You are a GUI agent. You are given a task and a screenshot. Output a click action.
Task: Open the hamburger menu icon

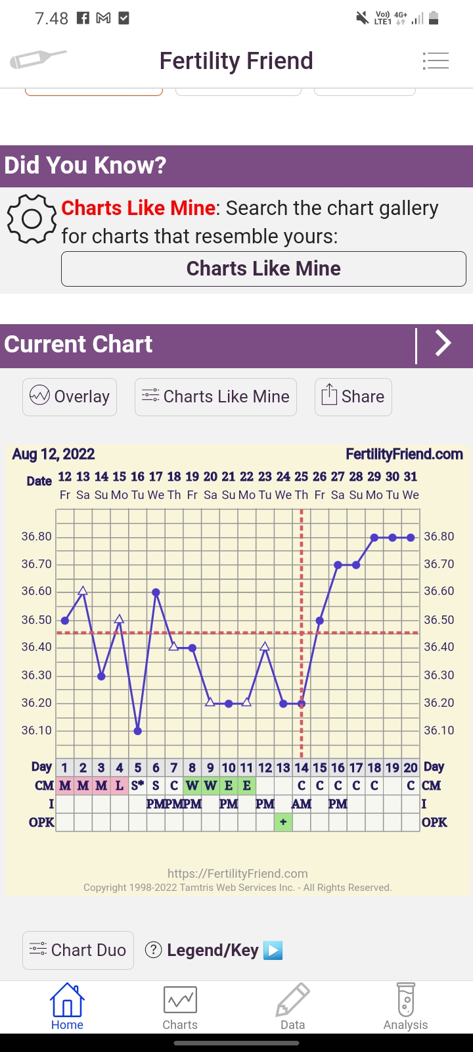click(x=436, y=60)
